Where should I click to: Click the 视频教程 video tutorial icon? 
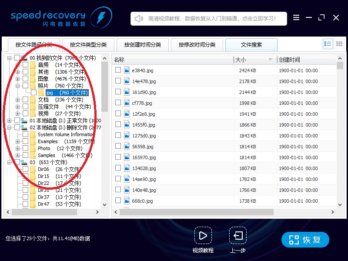(203, 235)
